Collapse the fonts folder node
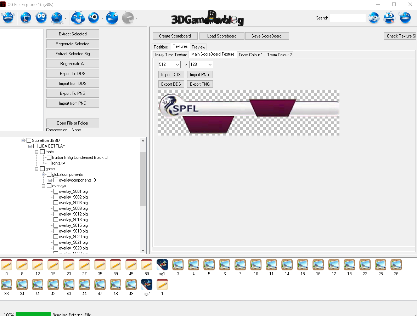The image size is (417, 316). point(37,152)
